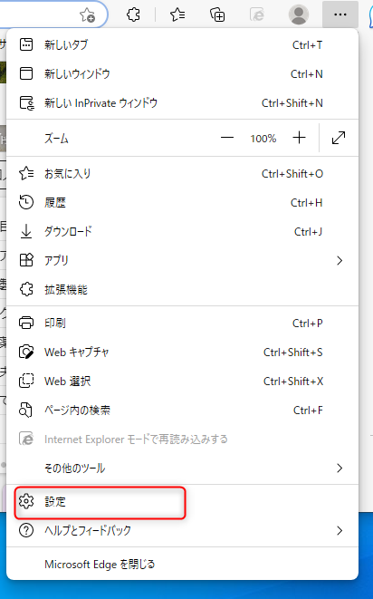373x599 pixels.
Task: Add this page to favorites star icon
Action: [x=87, y=15]
